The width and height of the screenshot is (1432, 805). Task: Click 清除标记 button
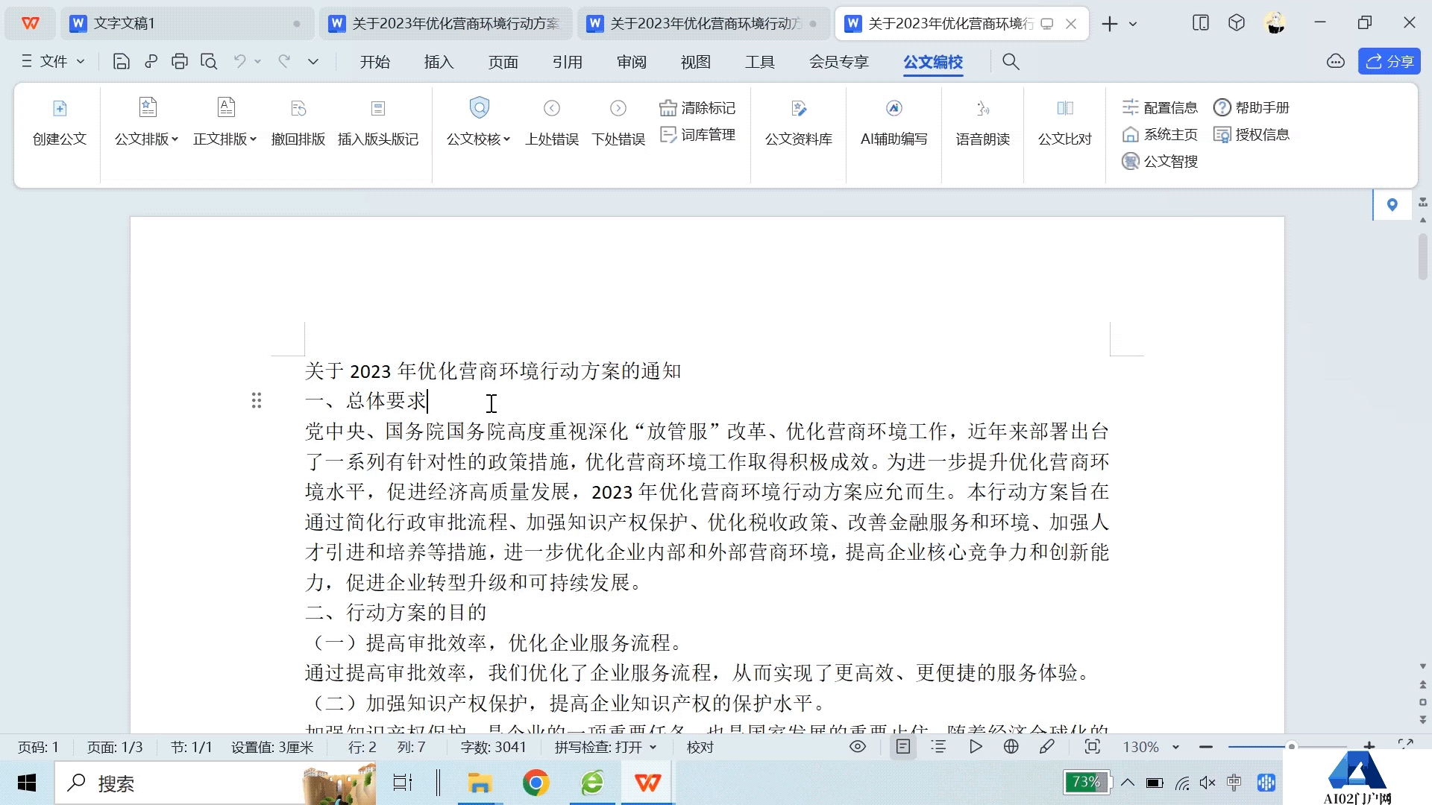point(698,108)
